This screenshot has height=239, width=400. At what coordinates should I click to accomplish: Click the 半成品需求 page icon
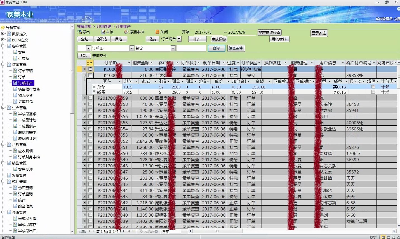[x=15, y=114]
